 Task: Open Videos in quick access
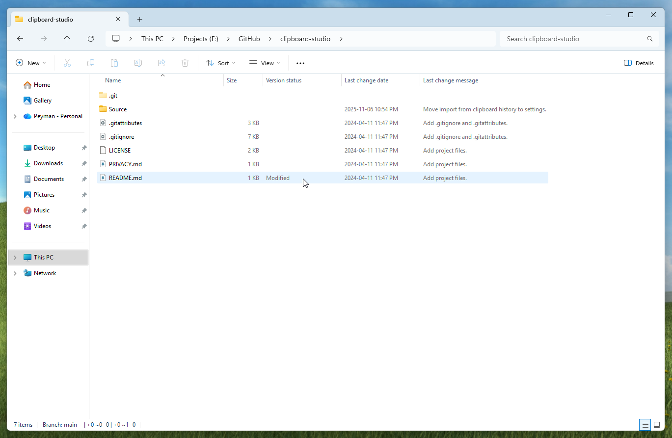point(42,226)
